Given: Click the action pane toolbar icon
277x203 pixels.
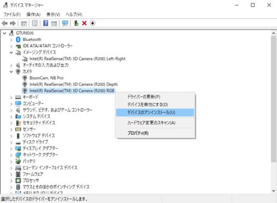Looking at the screenshot, I should (54, 23).
